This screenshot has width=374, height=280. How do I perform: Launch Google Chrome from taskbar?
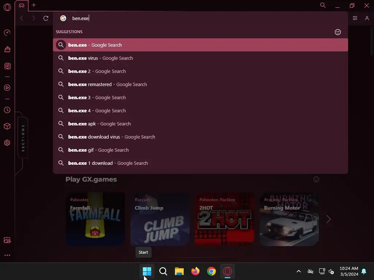(x=211, y=271)
